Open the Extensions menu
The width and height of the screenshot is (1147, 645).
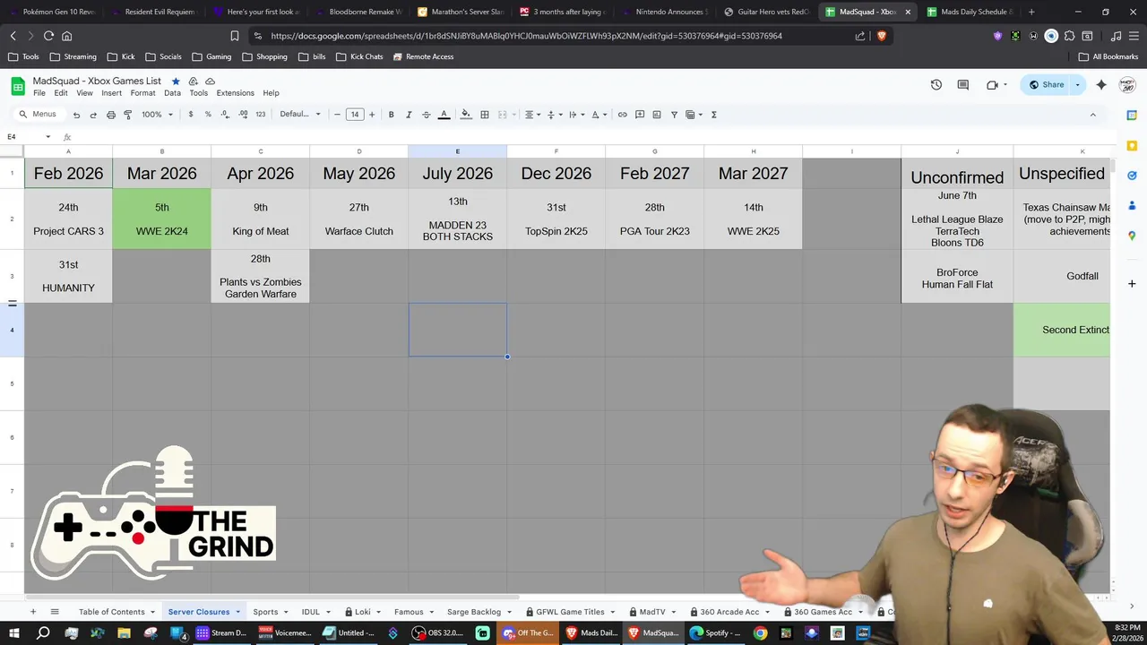235,93
